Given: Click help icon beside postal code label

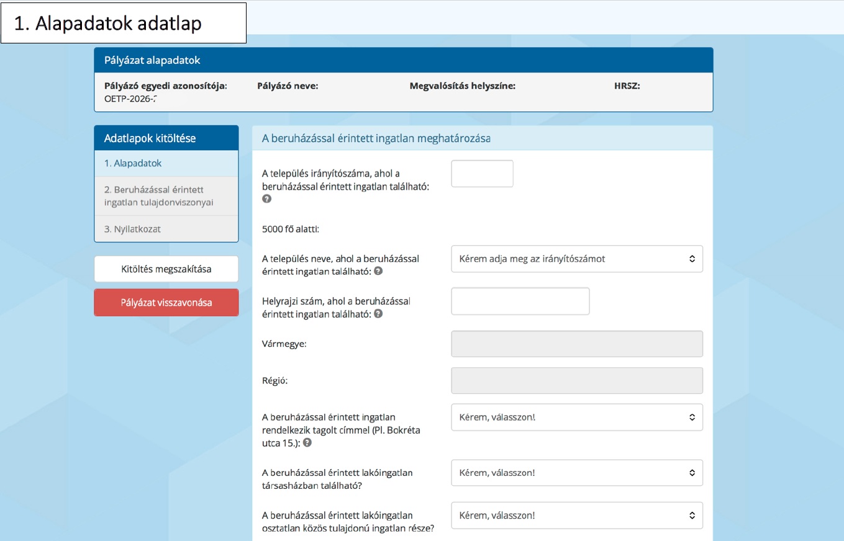Looking at the screenshot, I should pos(267,199).
